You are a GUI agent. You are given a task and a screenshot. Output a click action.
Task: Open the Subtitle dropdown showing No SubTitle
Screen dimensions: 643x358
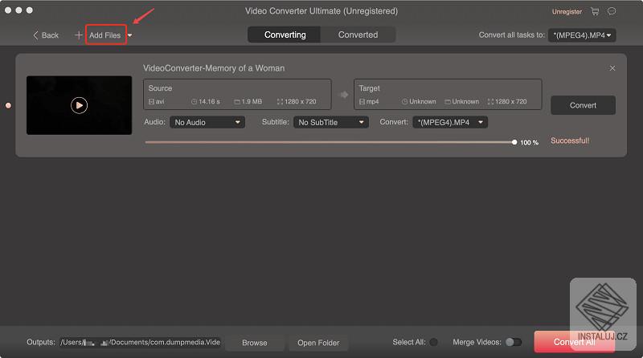[x=330, y=122]
